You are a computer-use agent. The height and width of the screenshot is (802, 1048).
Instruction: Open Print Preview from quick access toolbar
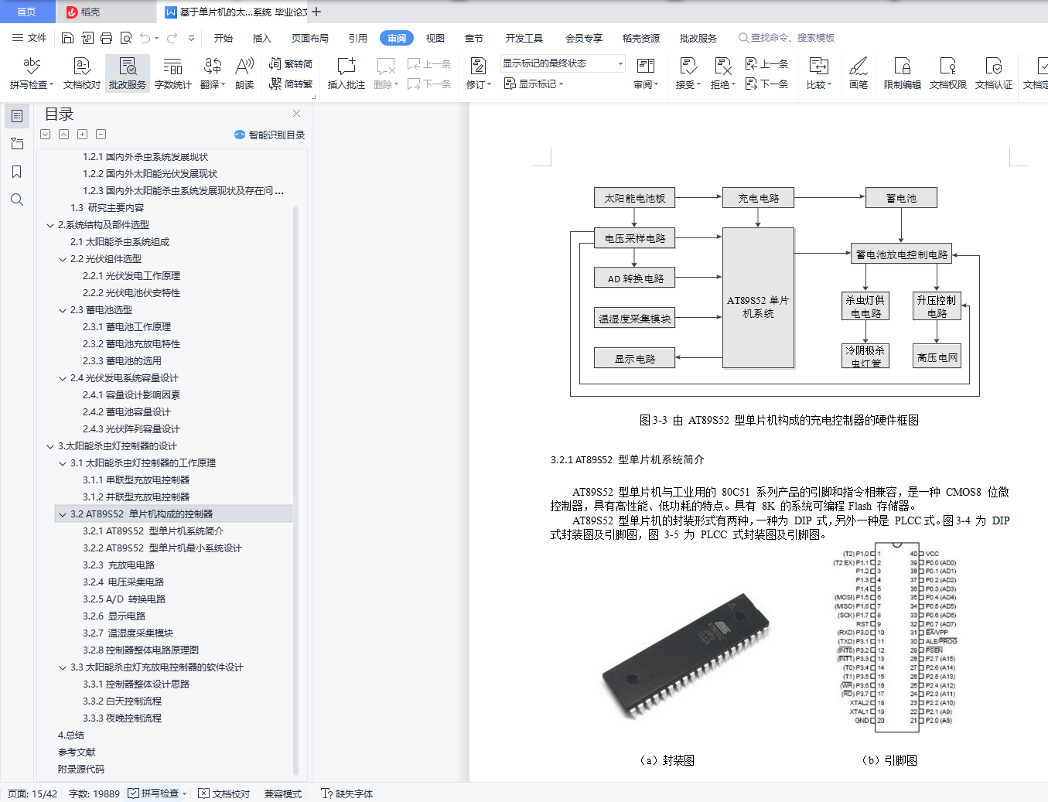125,38
